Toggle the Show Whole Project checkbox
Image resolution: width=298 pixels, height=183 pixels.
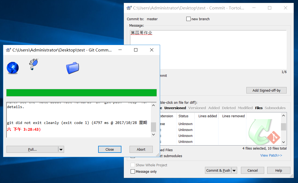click(x=133, y=165)
